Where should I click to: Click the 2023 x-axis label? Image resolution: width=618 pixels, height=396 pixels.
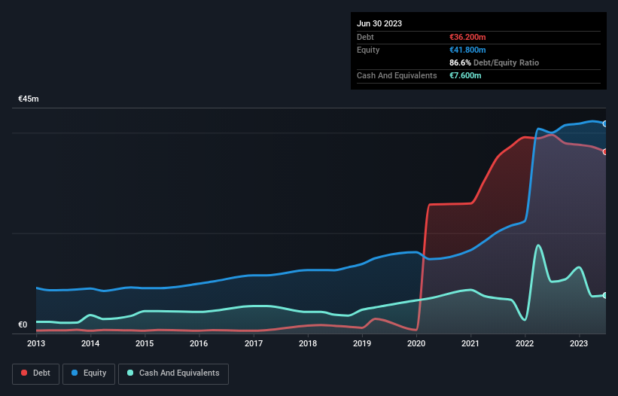(x=579, y=343)
